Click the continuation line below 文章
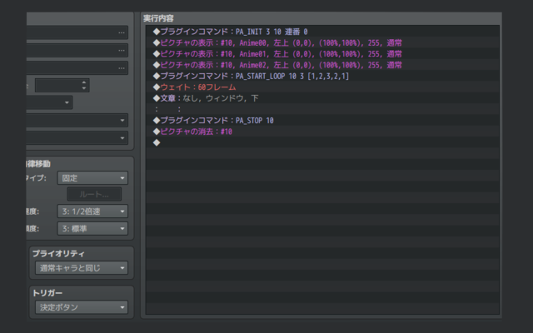This screenshot has width=533, height=333. click(x=322, y=109)
